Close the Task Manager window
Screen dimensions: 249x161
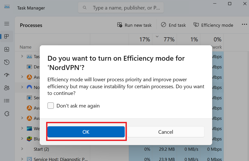point(245,4)
